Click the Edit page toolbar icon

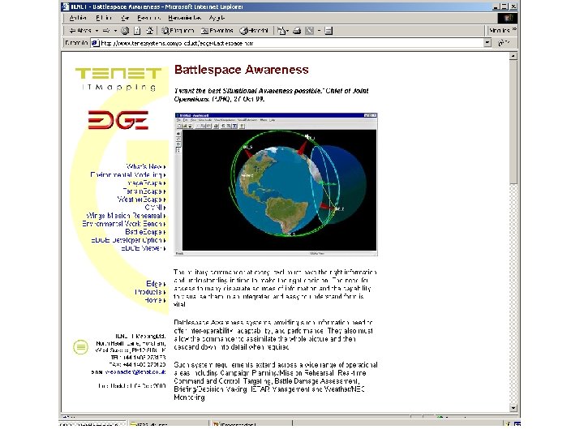pos(309,31)
